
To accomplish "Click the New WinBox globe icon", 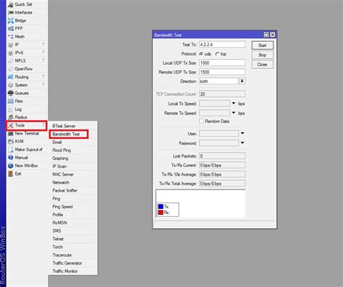I will coord(11,166).
